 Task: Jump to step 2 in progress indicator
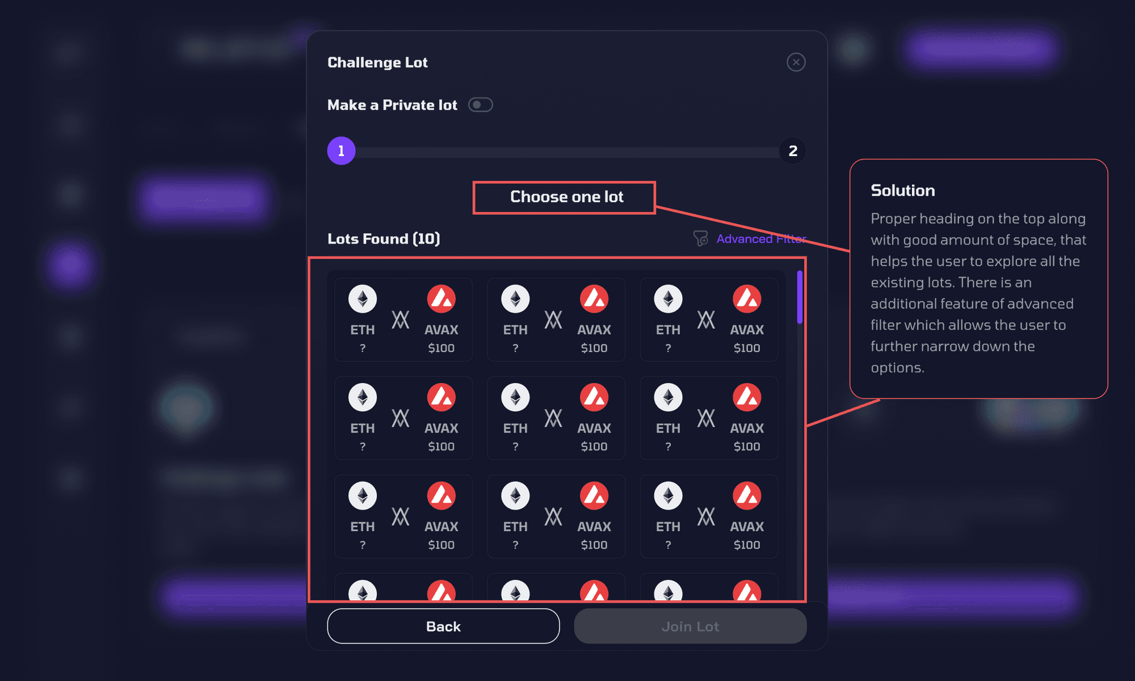click(x=793, y=151)
